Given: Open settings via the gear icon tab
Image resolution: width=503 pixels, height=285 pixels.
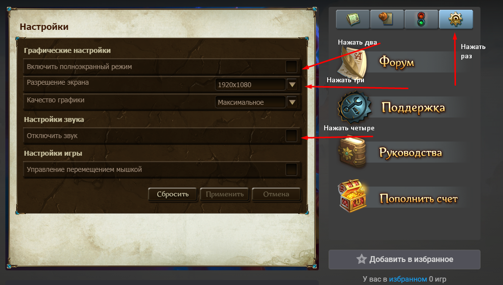Looking at the screenshot, I should [456, 20].
